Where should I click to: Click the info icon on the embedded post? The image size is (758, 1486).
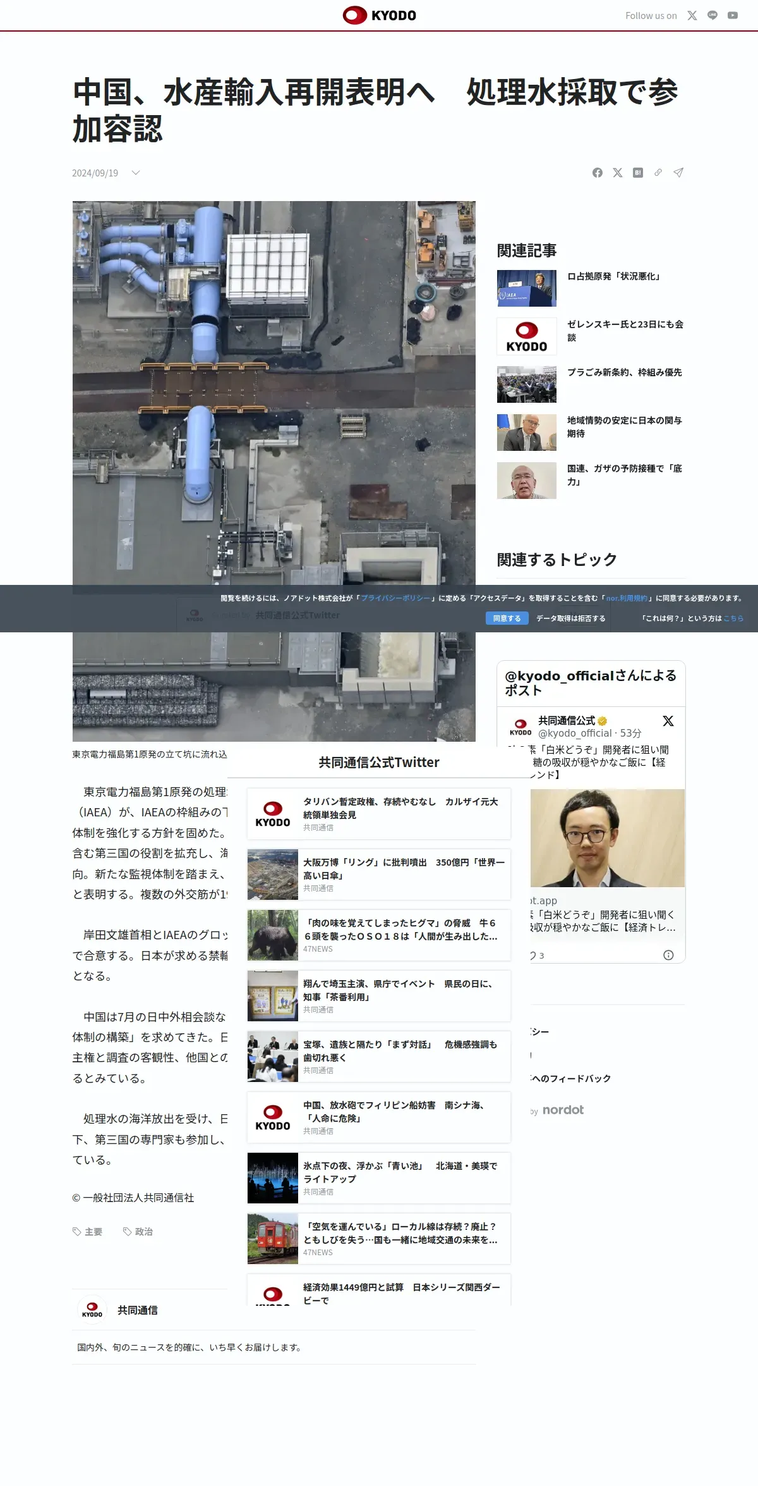click(x=668, y=955)
